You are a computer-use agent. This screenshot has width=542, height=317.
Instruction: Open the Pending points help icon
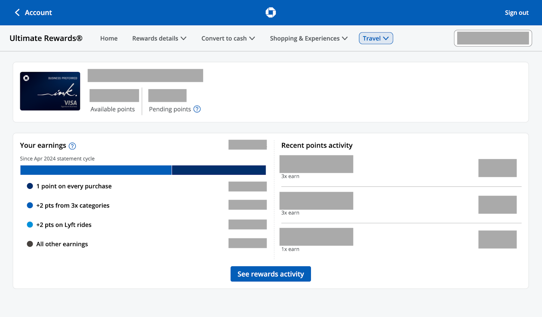tap(197, 109)
